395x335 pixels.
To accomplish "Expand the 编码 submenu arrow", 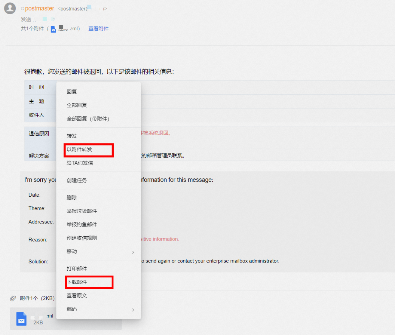I will pyautogui.click(x=133, y=310).
